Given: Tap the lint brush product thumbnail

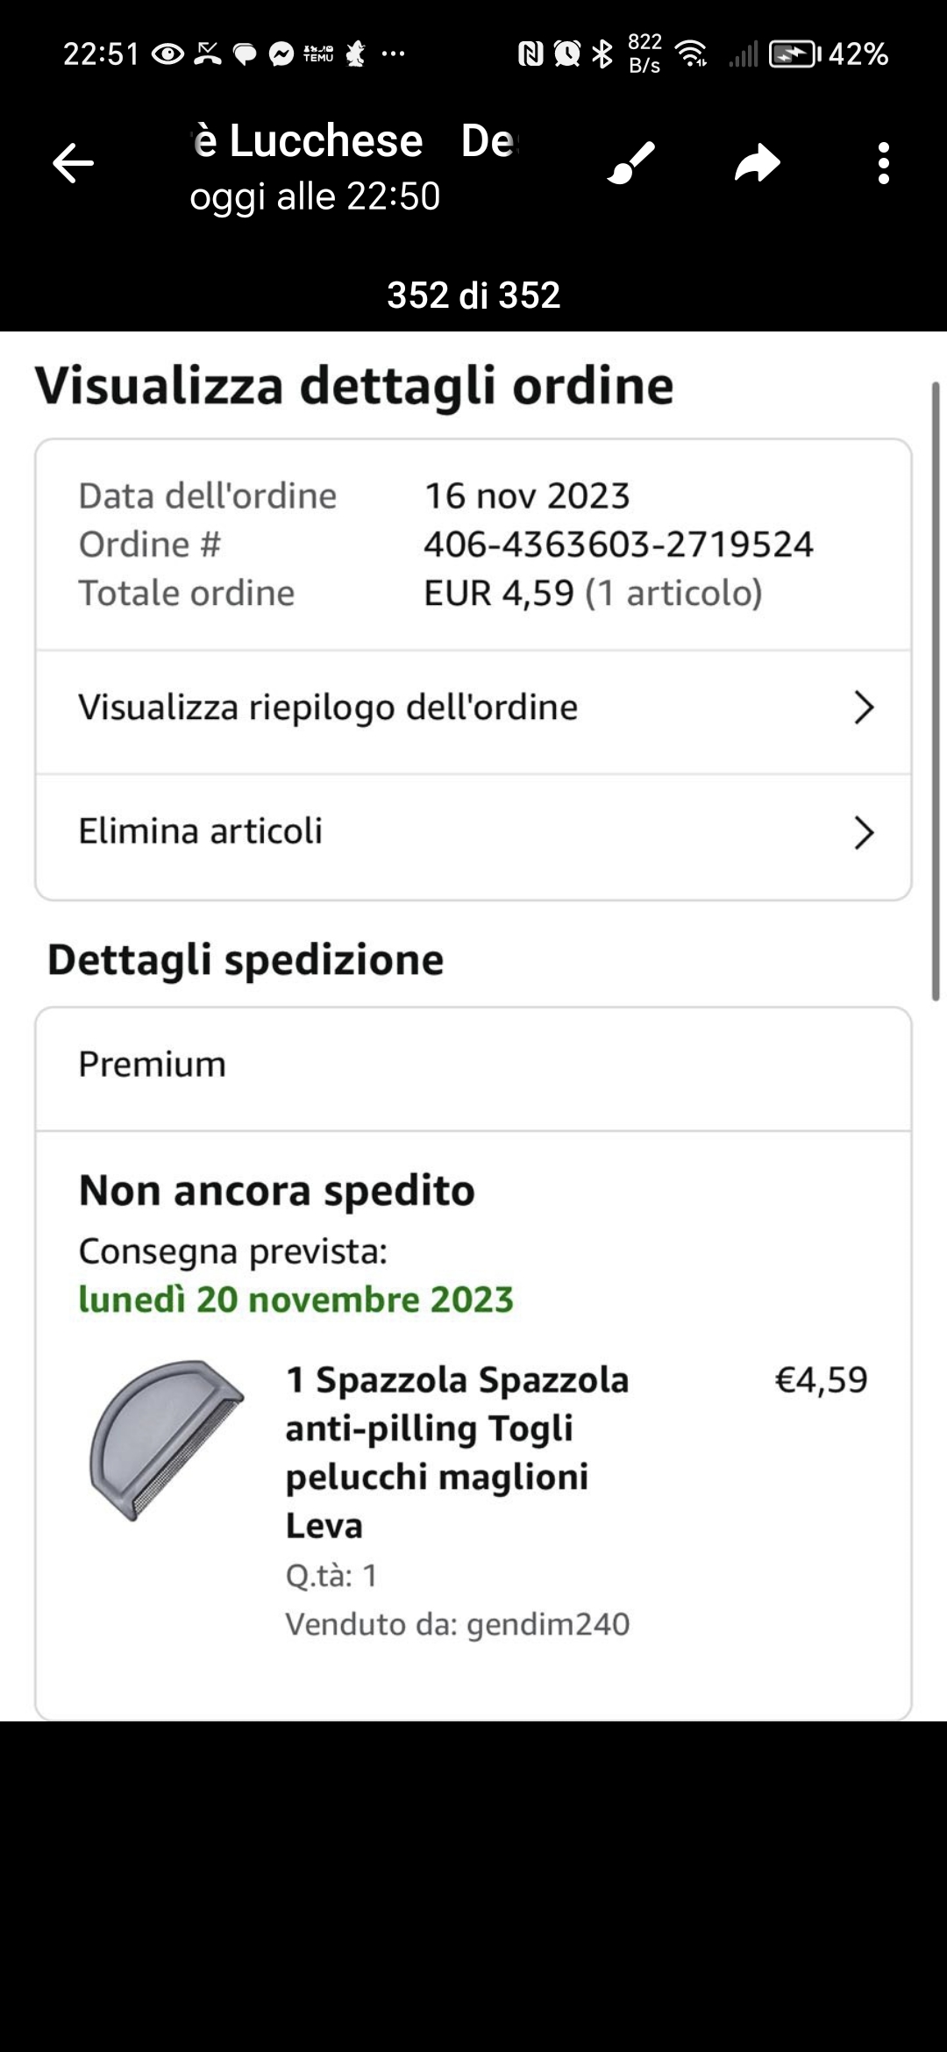Looking at the screenshot, I should [167, 1440].
